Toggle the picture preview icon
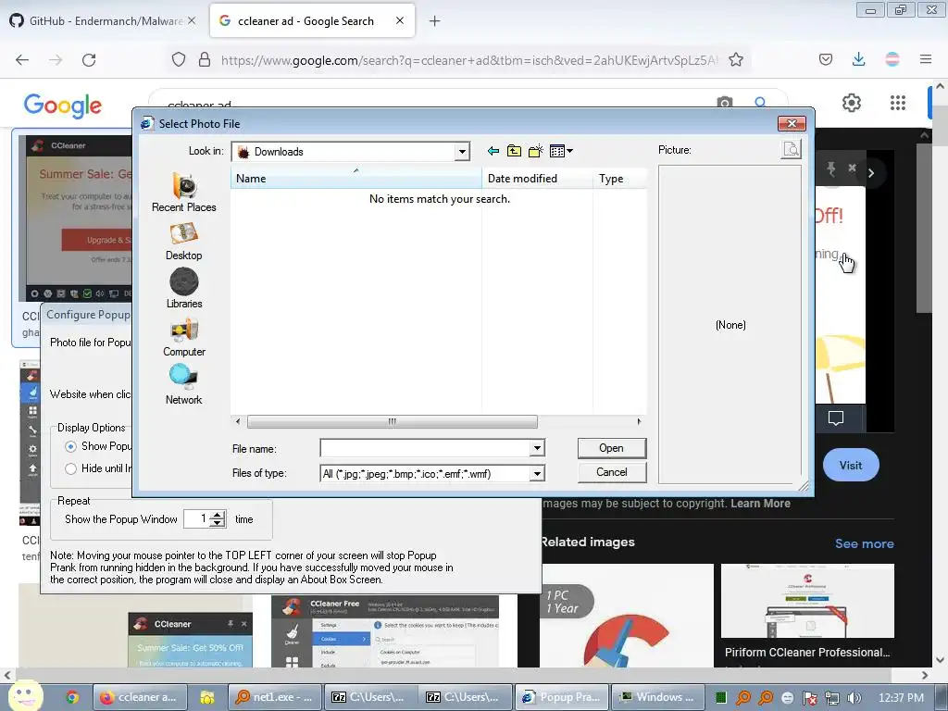948x711 pixels. tap(791, 149)
